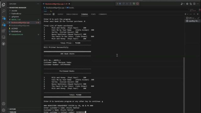Open the Explorer view in activity bar
Viewport: 201px width, 113px height.
(3, 5)
